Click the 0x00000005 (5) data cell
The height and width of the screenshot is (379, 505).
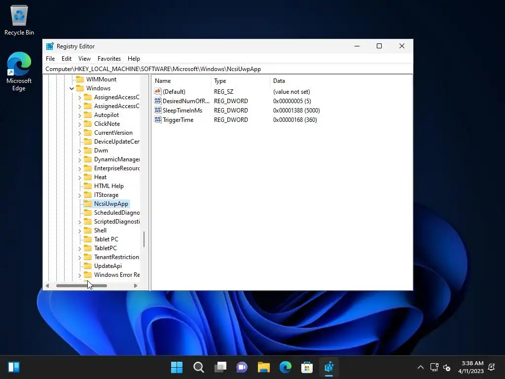[292, 101]
